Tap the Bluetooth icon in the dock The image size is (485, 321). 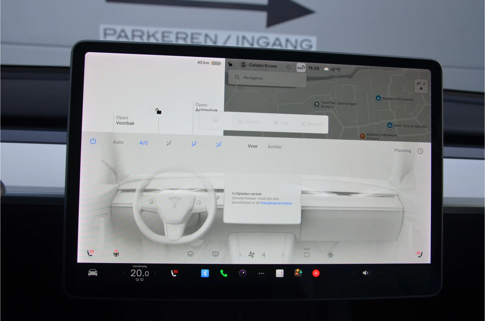205,273
